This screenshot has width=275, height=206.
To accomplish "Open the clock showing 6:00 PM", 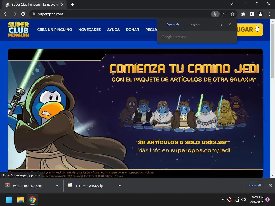I will click(257, 200).
